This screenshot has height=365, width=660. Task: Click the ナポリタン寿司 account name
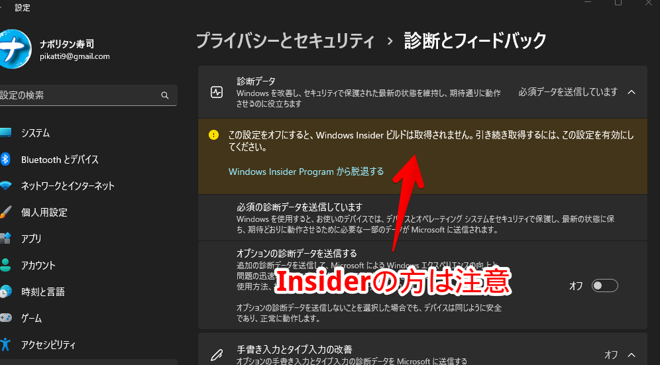click(67, 44)
